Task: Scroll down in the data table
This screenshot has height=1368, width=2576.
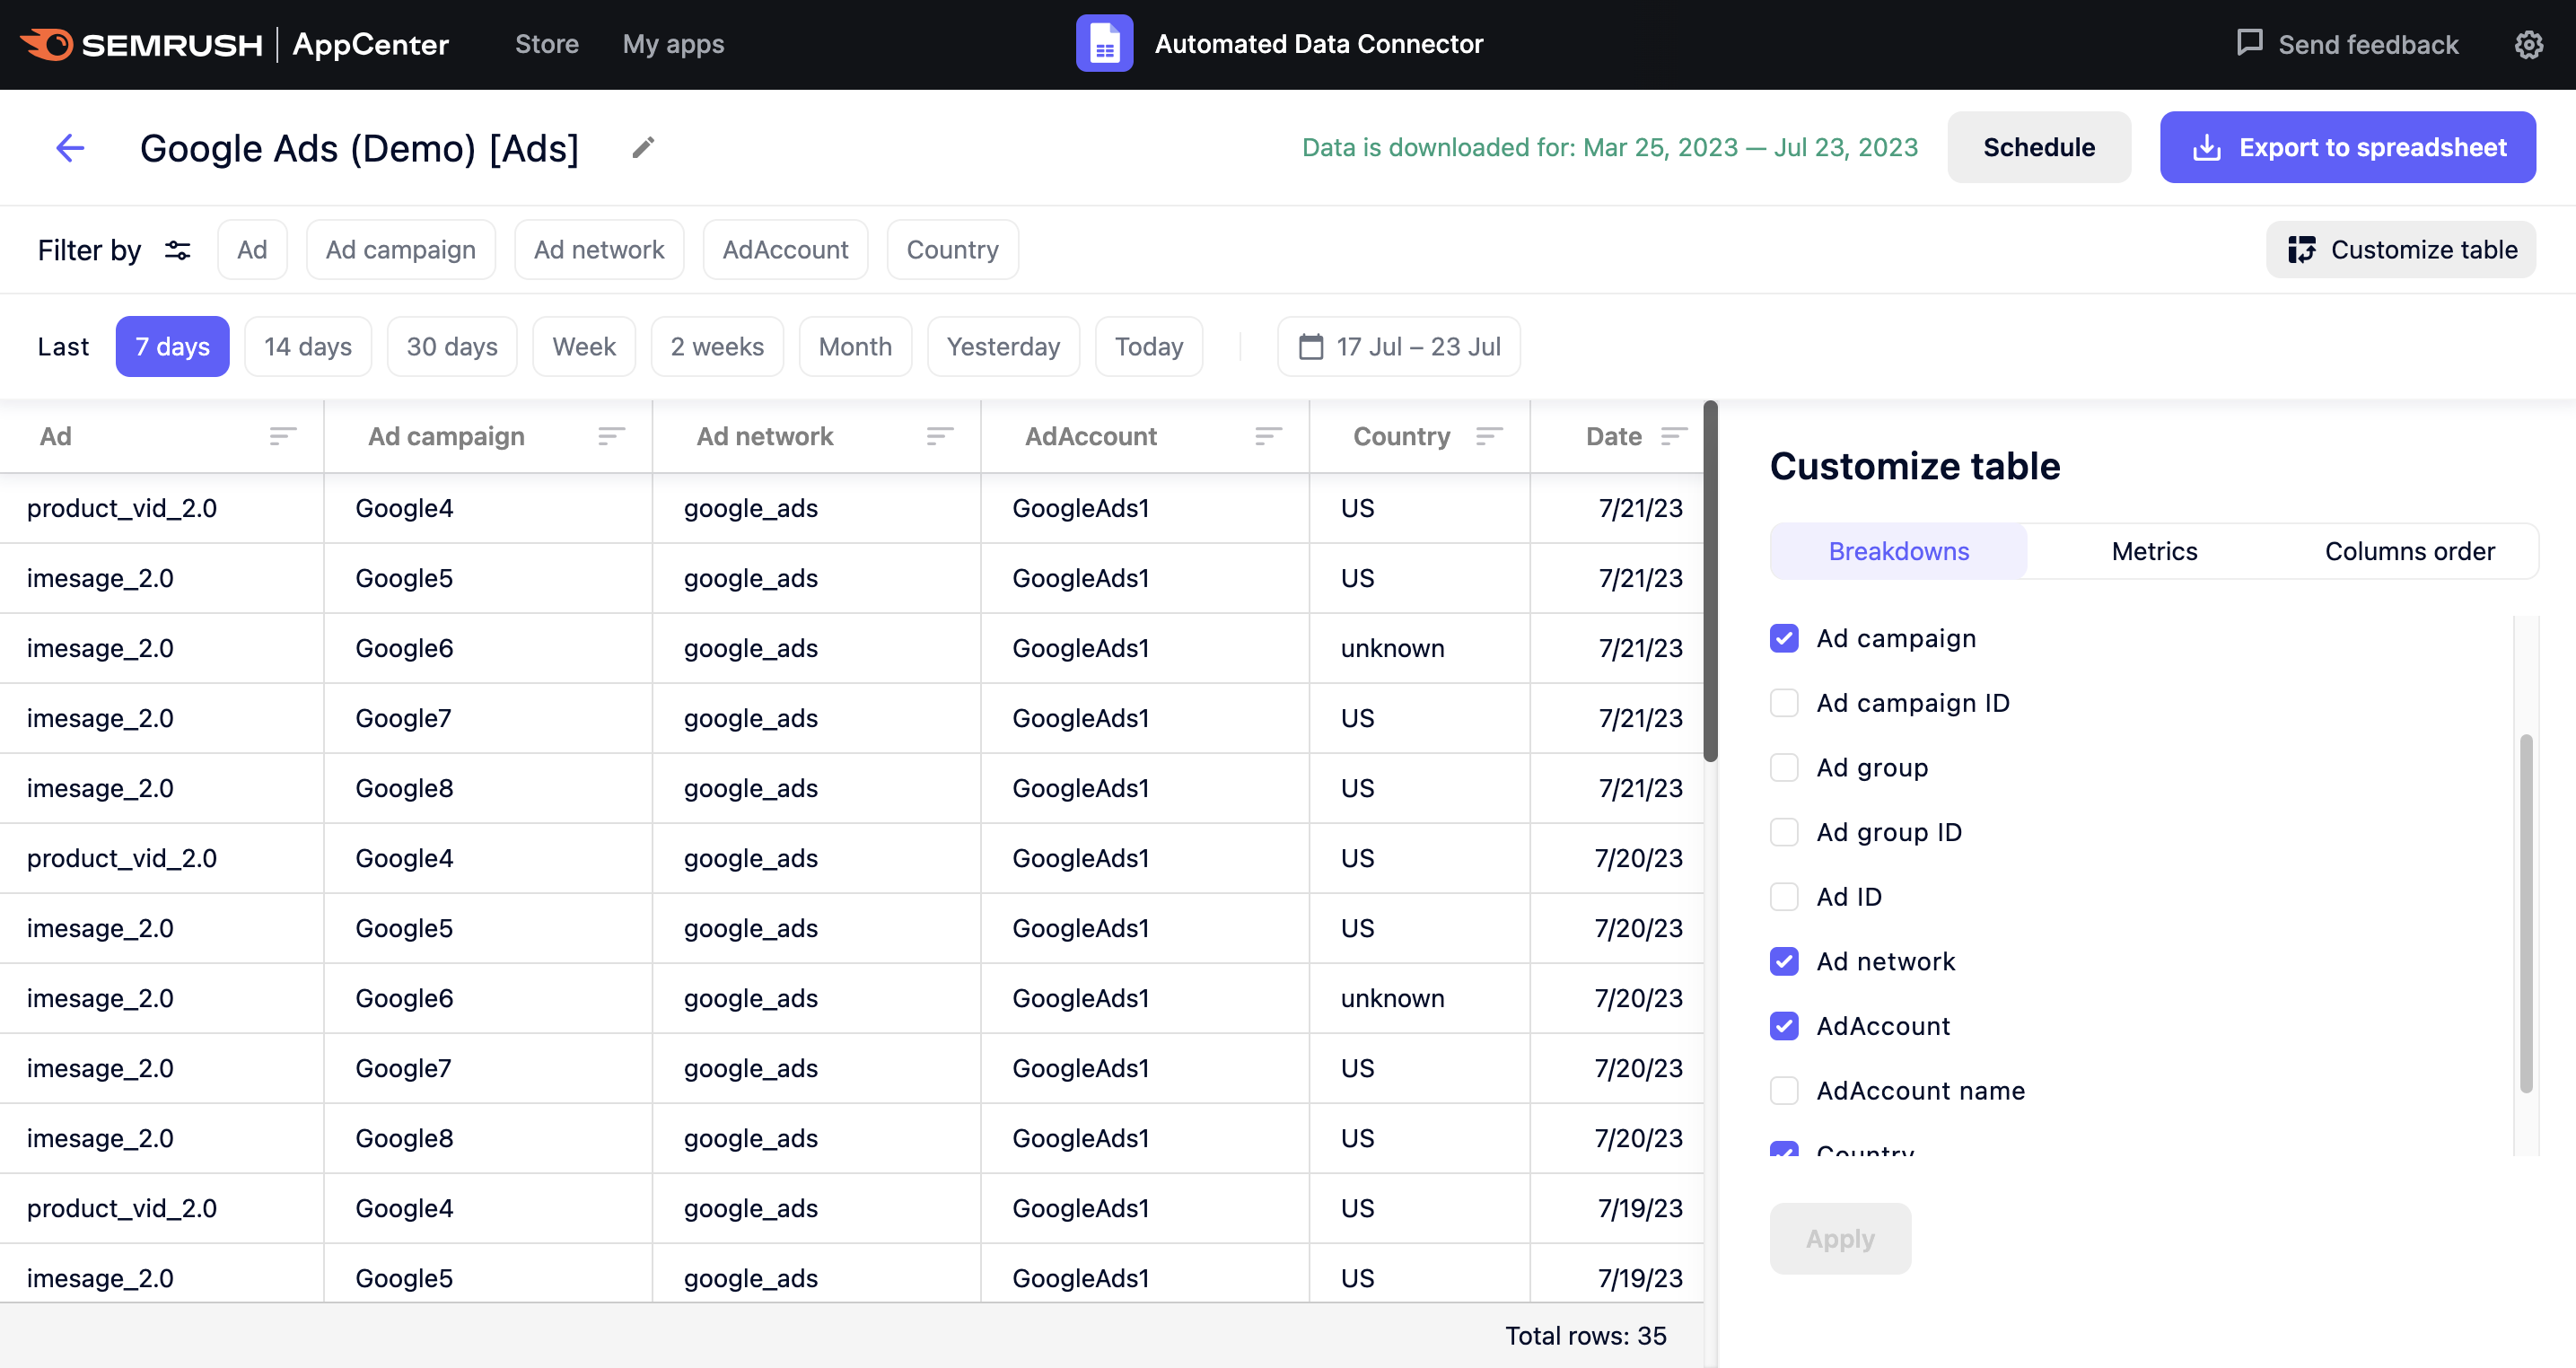Action: click(x=1711, y=1022)
